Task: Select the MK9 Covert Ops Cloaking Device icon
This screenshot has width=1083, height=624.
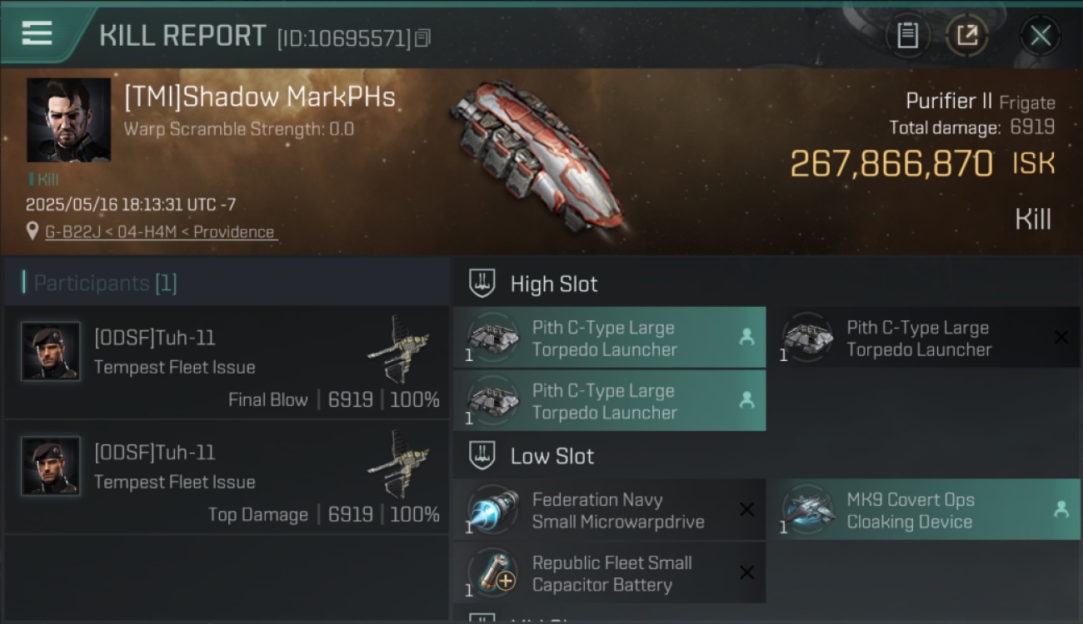Action: tap(807, 510)
